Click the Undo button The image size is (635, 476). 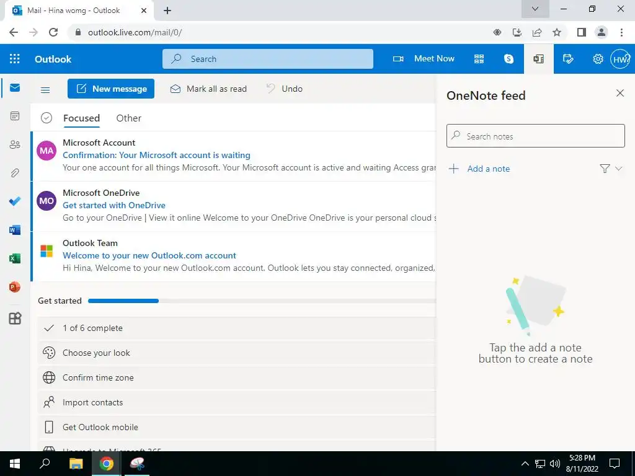[x=284, y=89]
